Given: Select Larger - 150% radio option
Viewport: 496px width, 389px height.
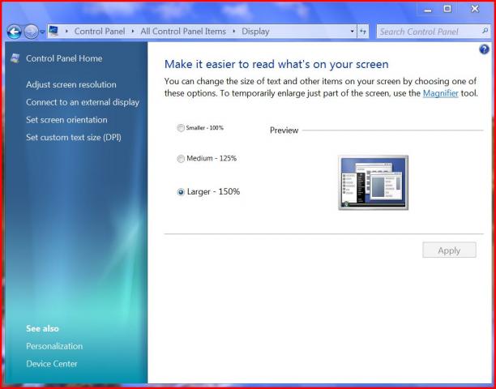Looking at the screenshot, I should (181, 192).
